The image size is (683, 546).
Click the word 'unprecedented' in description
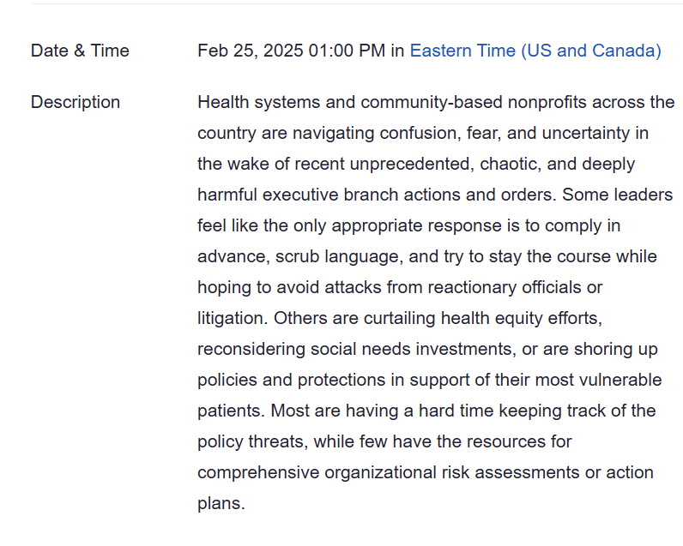pos(412,164)
